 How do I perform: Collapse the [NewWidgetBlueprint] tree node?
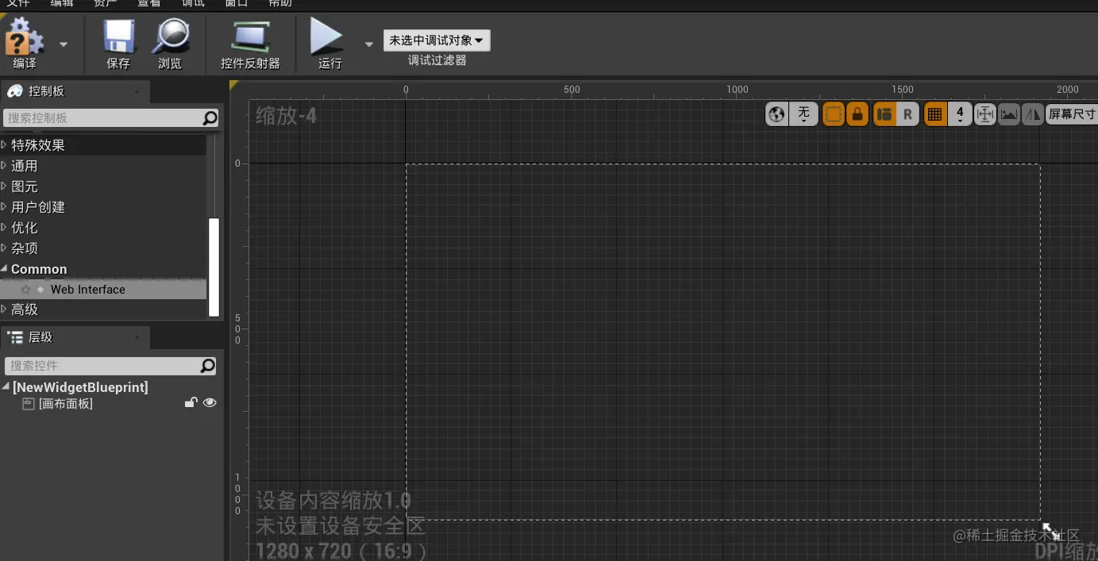point(6,387)
